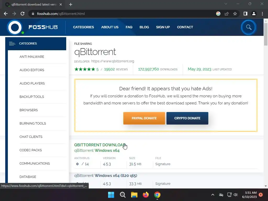Open the CHAT CLIENTS category
268x201 pixels.
[x=31, y=137]
